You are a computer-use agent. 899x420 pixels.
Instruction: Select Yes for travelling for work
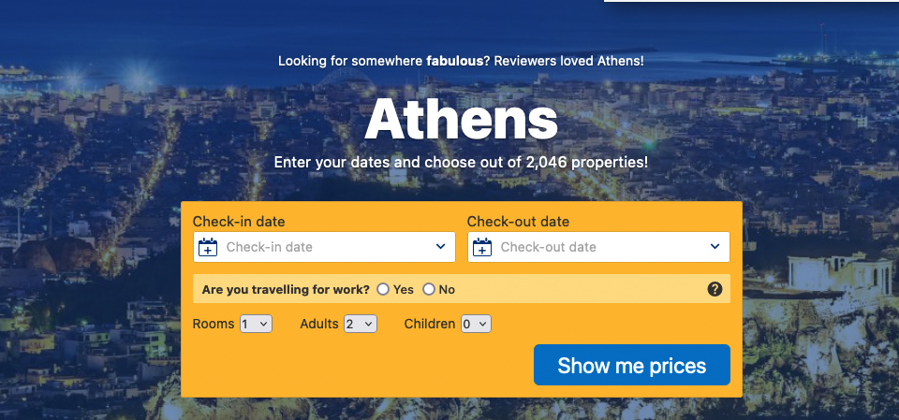(x=383, y=289)
